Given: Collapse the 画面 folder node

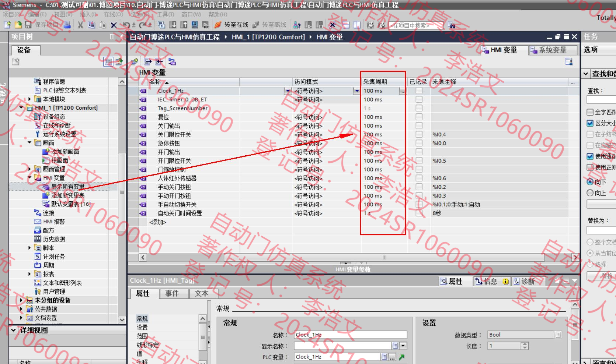Looking at the screenshot, I should coord(29,142).
